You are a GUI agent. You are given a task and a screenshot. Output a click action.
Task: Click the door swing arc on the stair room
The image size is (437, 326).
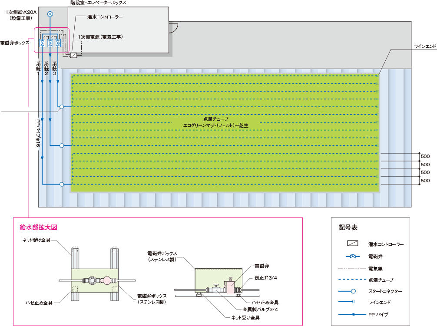tap(173, 28)
